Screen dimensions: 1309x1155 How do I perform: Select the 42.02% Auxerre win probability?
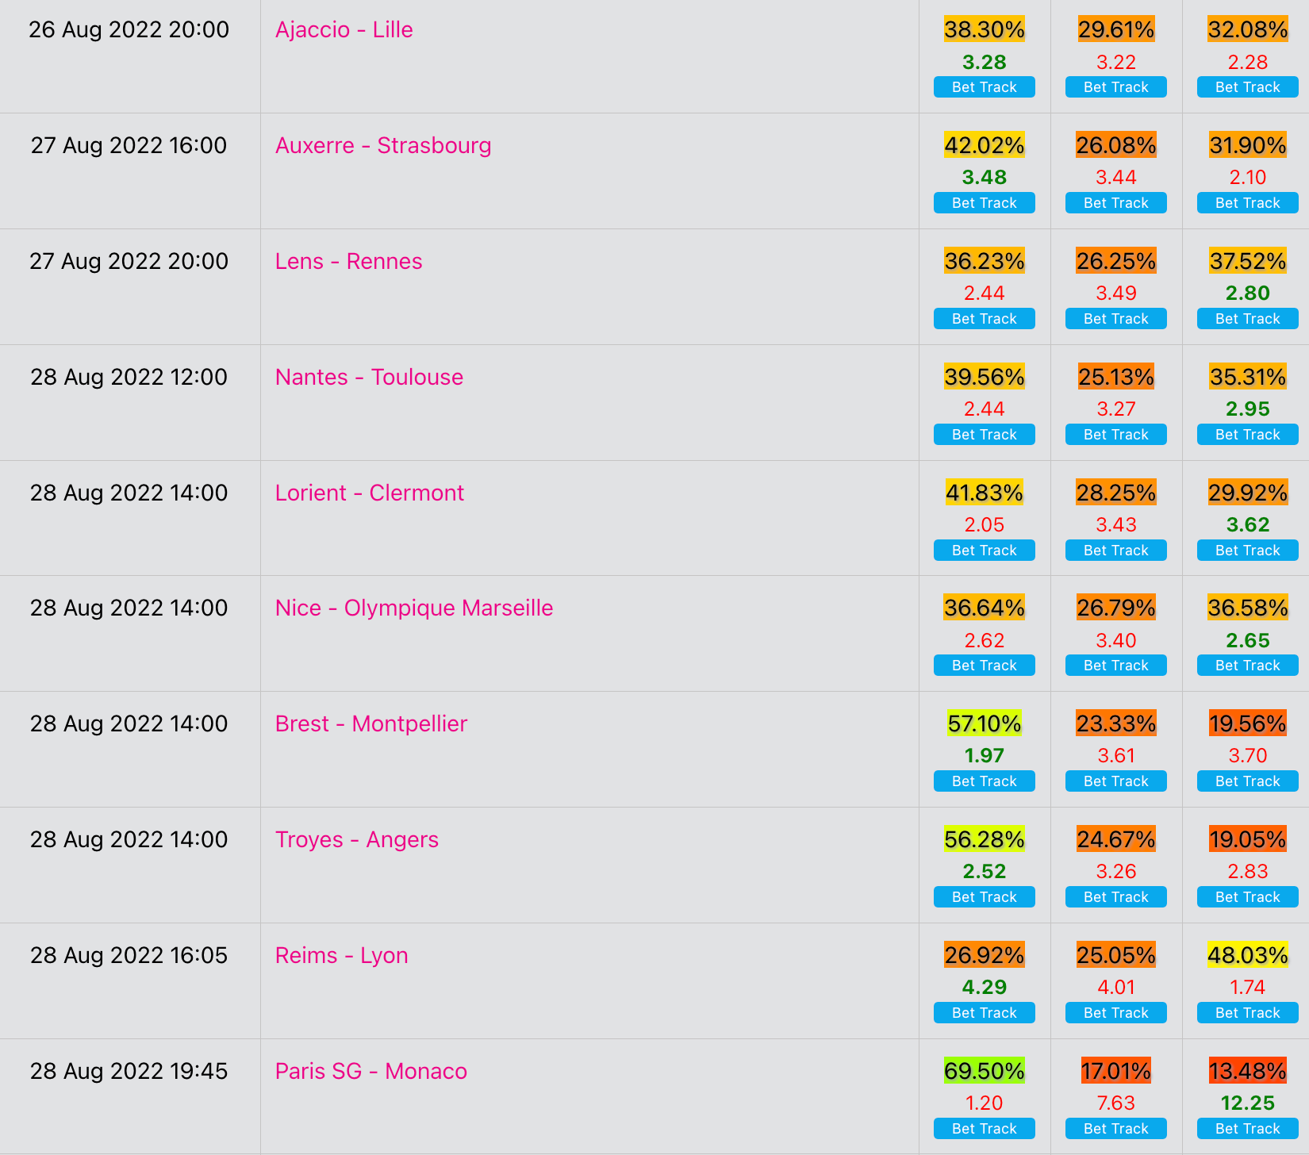tap(985, 145)
